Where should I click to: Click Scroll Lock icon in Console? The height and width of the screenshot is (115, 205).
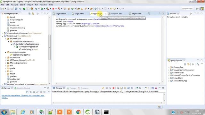point(122,88)
